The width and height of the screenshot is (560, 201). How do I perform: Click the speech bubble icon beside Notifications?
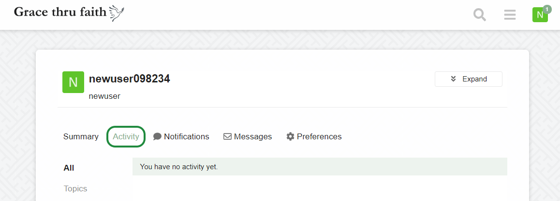157,136
